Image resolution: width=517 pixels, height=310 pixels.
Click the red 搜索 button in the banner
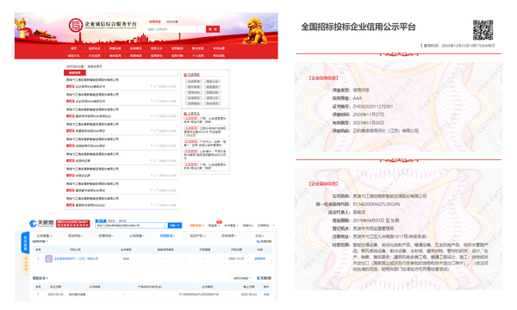[x=213, y=29]
